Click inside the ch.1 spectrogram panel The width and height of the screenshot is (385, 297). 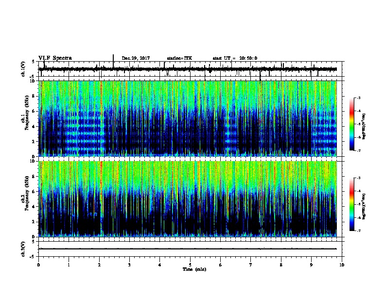pos(188,118)
